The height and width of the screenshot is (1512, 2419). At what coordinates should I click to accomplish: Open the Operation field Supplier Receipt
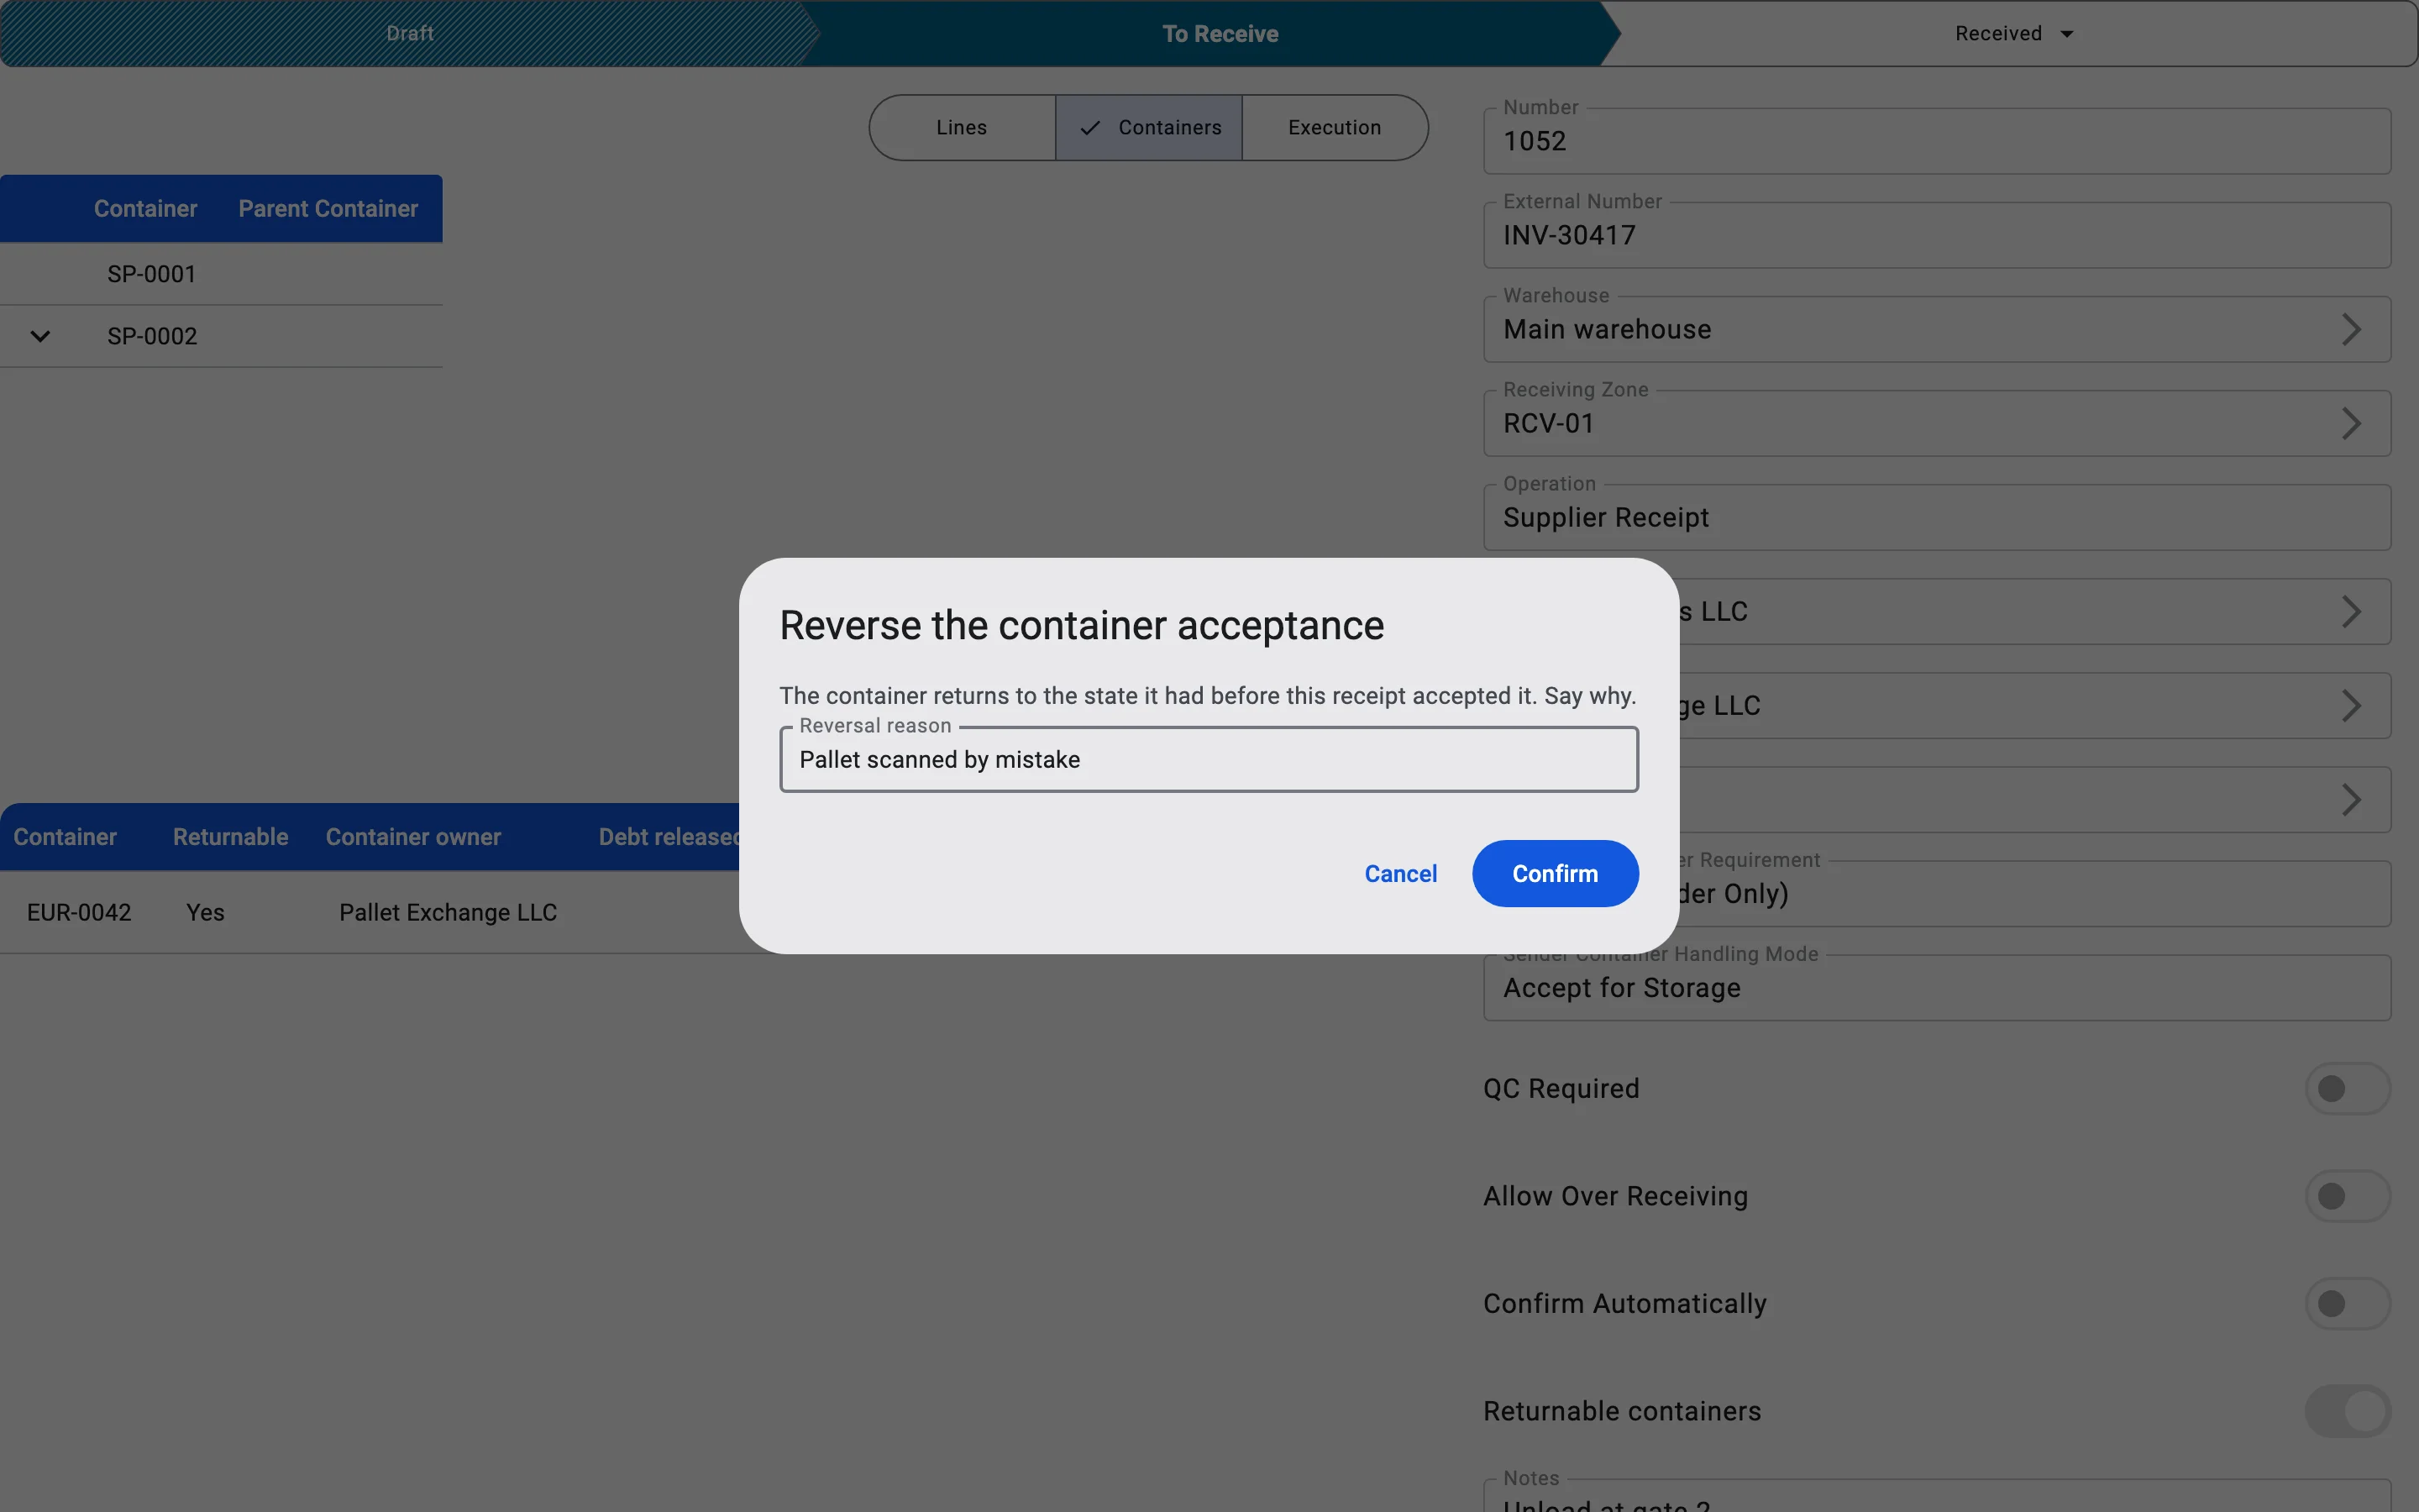1936,517
